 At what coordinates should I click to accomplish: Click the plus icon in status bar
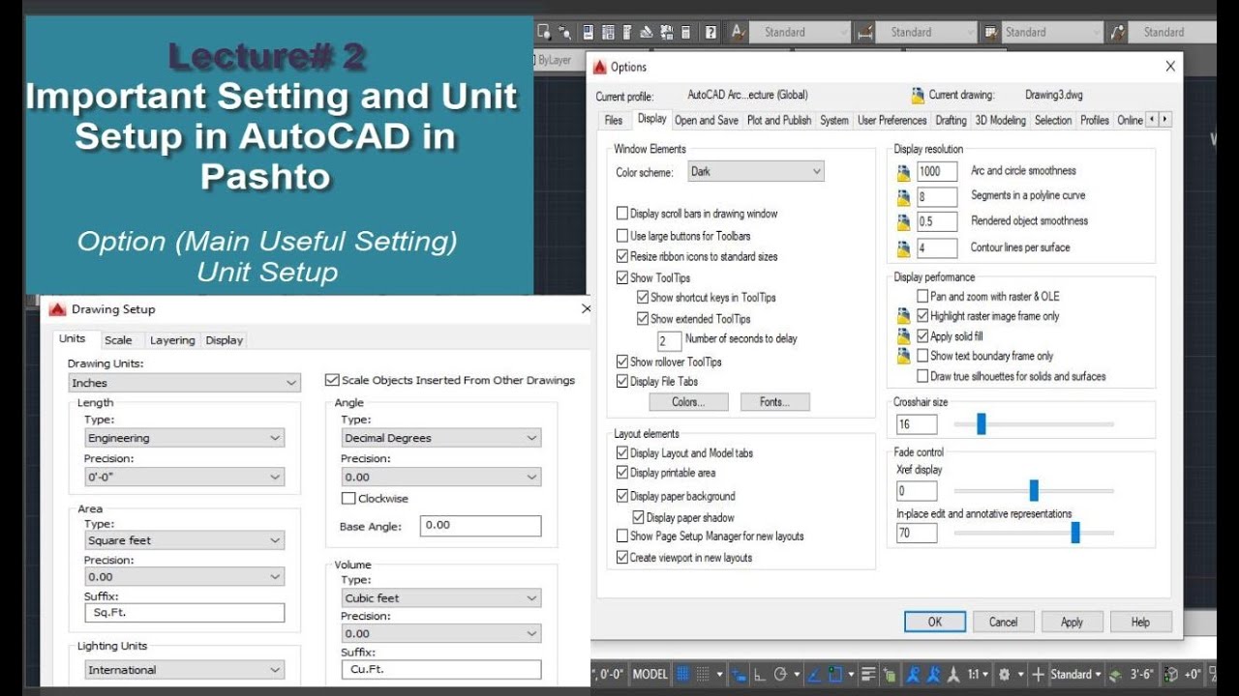(x=1038, y=674)
